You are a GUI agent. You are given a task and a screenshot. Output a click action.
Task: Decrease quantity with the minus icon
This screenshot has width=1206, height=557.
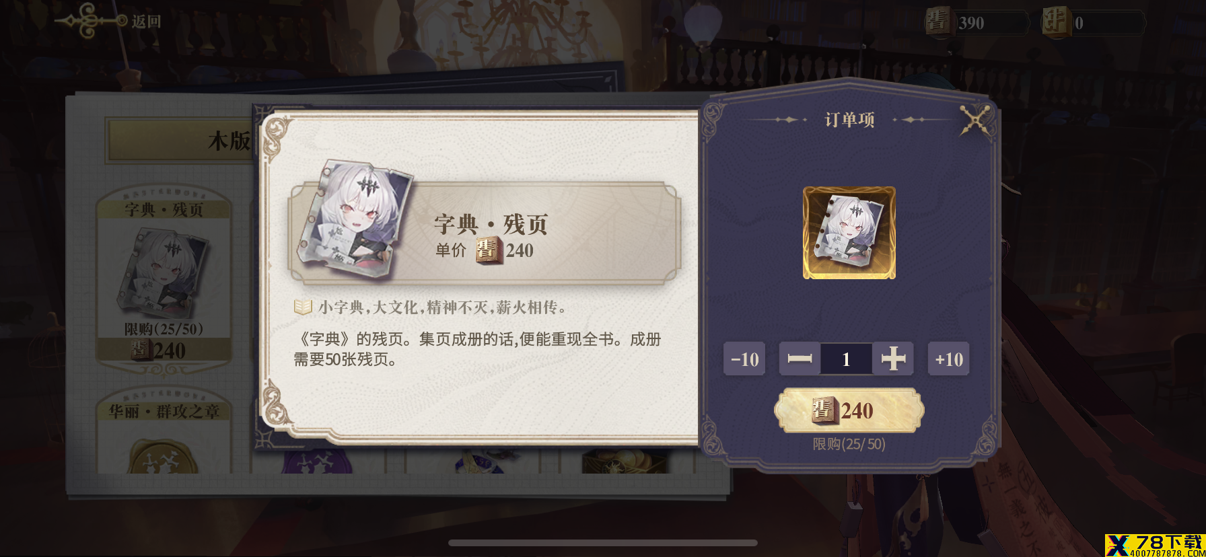click(800, 359)
